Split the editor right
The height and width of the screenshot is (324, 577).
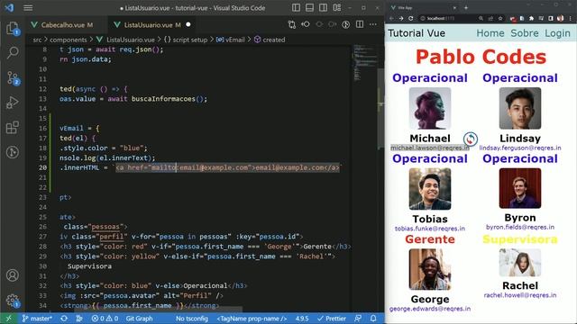pos(360,24)
